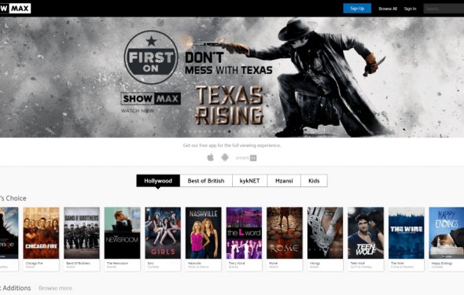
Task: Focus the search input field
Action: point(444,9)
